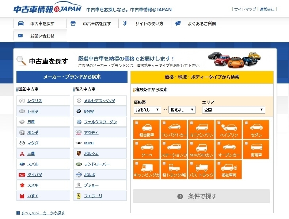
Task: Click the Nissan logo icon
Action: [x=22, y=122]
